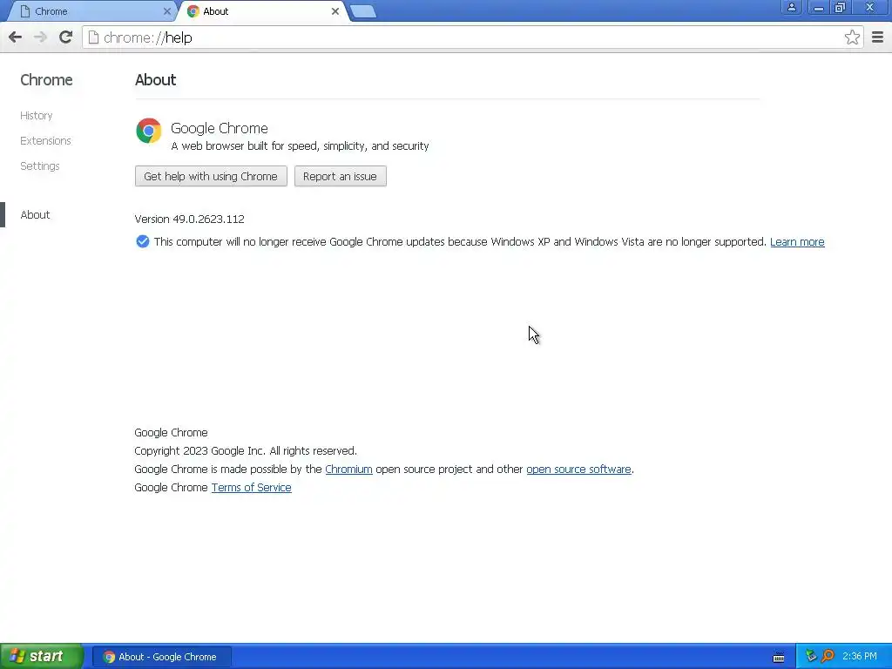
Task: Open the keyboard icon in system tray
Action: 779,657
